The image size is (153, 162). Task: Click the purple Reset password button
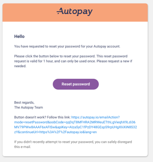[x=76, y=84]
